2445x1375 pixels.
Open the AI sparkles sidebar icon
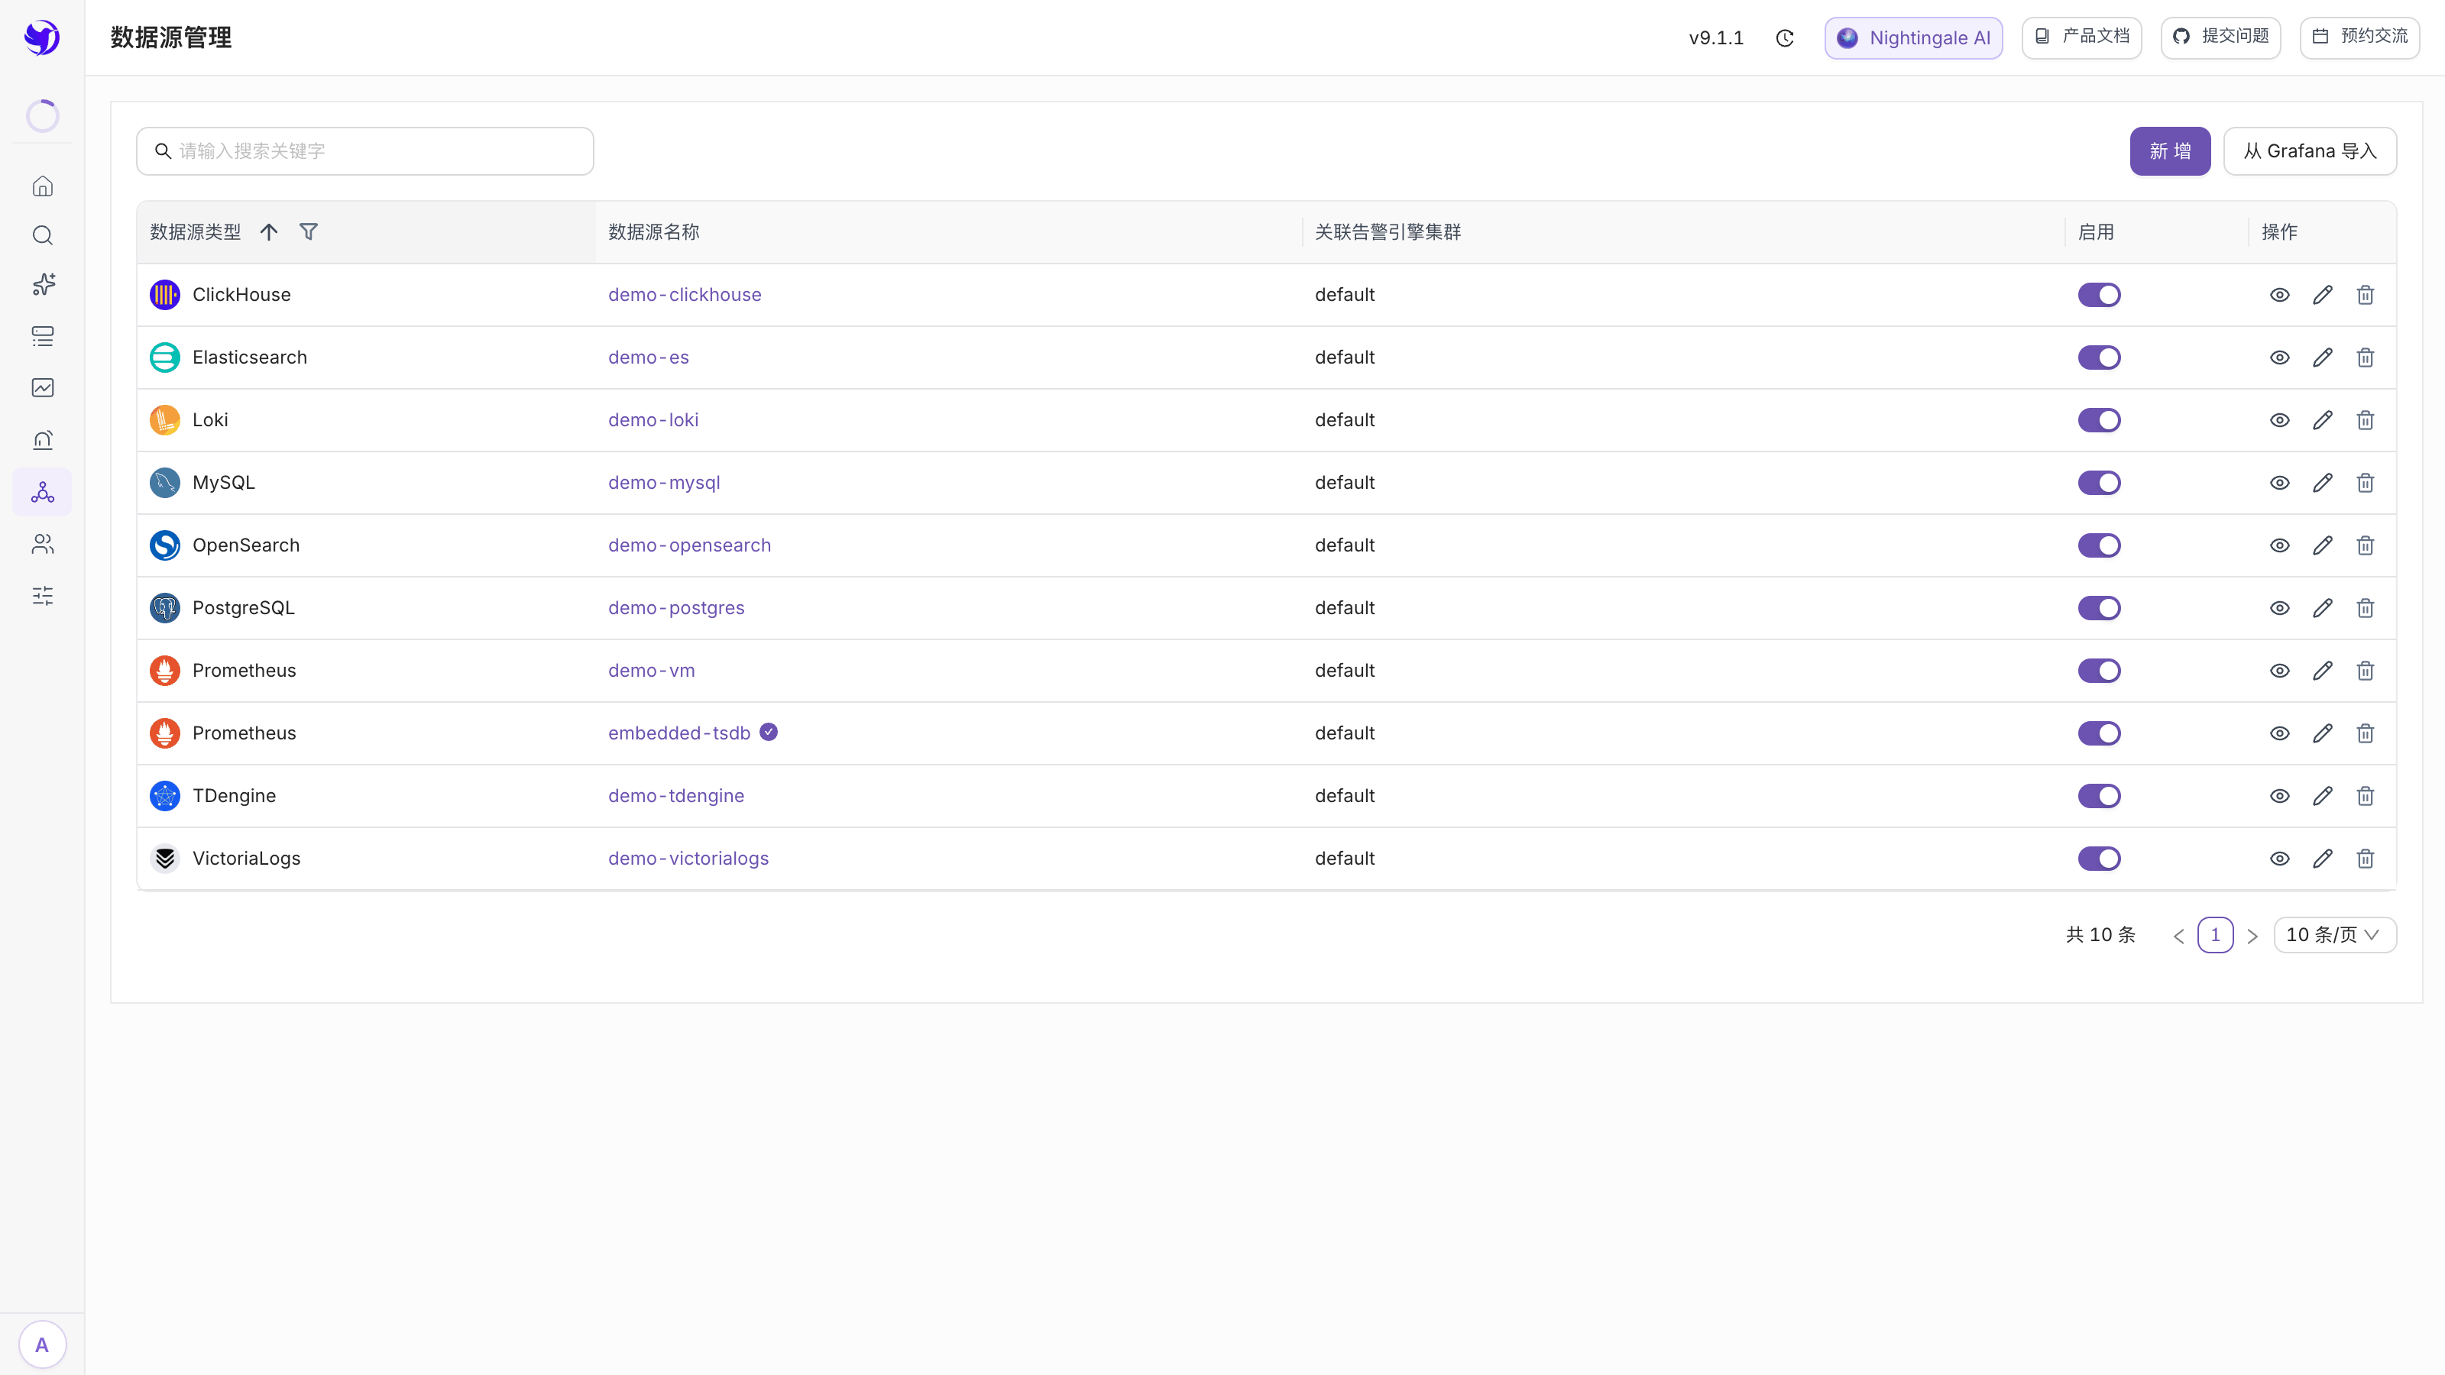[x=43, y=285]
